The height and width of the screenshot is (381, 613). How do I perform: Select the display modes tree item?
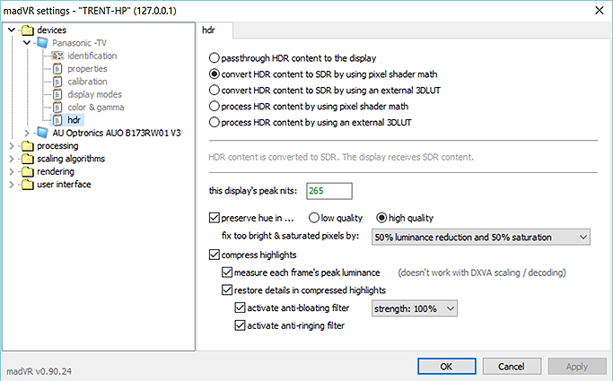[94, 94]
